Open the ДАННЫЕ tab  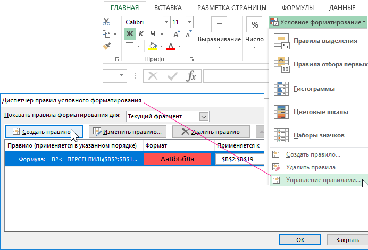(342, 8)
